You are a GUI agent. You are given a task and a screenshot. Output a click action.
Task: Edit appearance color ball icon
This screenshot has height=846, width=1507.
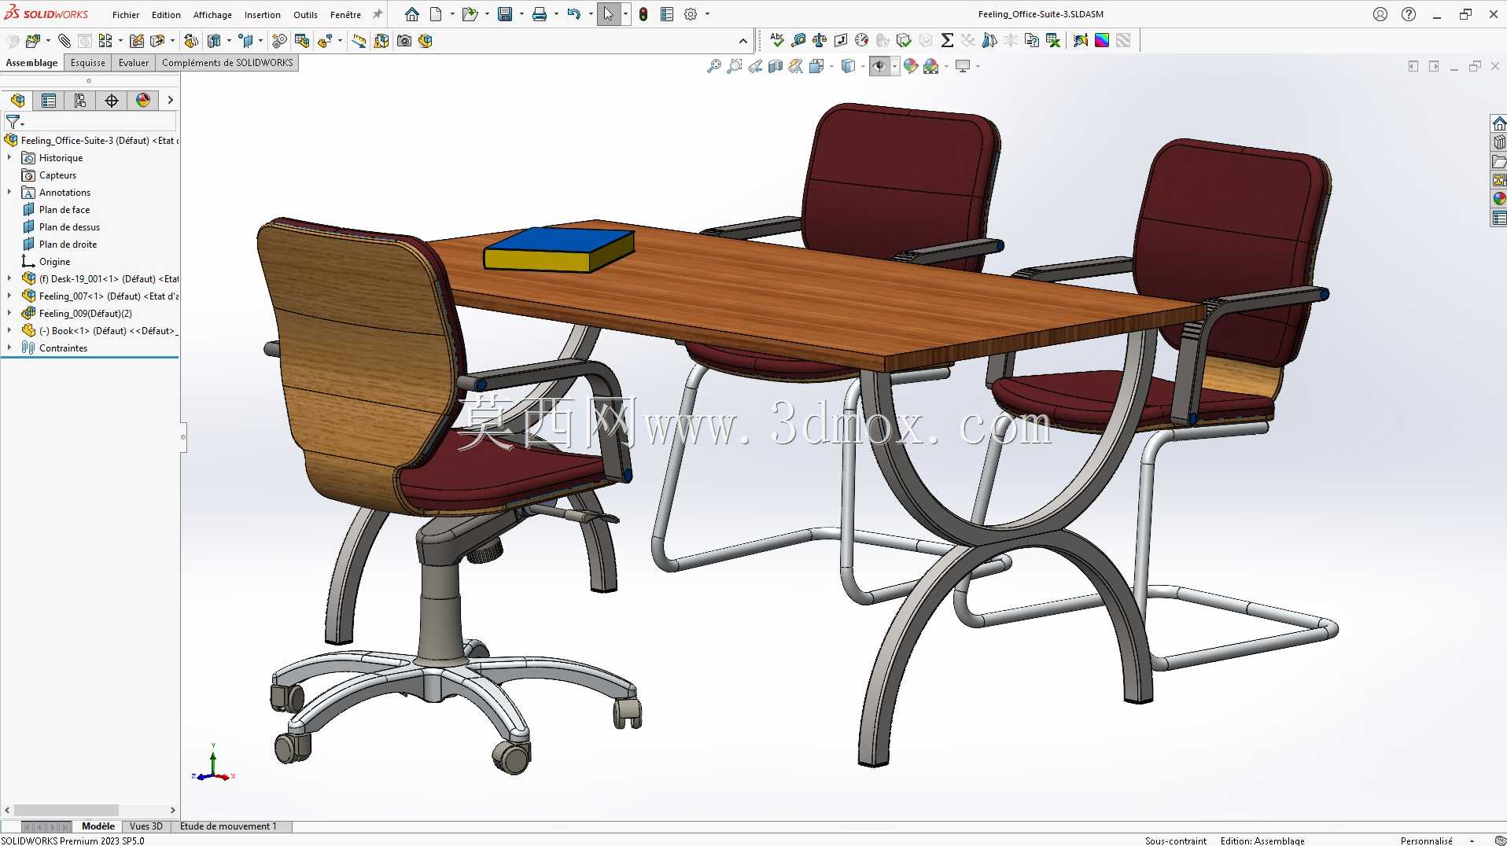point(911,66)
